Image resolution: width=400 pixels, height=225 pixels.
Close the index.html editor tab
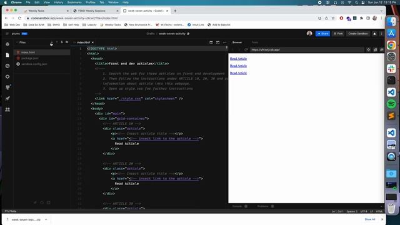tap(92, 42)
